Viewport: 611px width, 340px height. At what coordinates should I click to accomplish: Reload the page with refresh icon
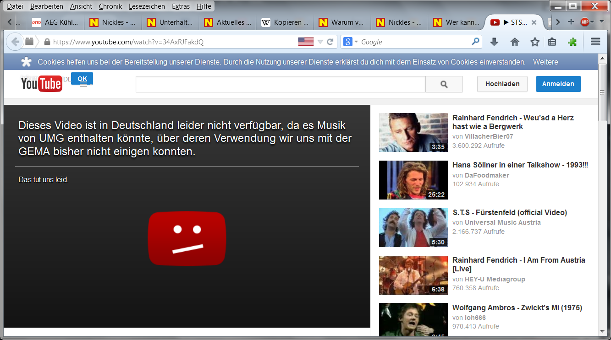330,42
